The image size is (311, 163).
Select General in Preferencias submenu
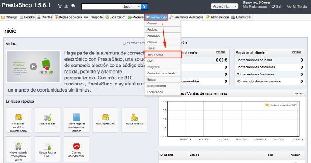pos(163,23)
